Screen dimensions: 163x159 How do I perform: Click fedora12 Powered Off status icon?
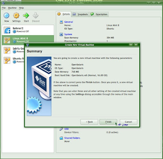click(14, 31)
